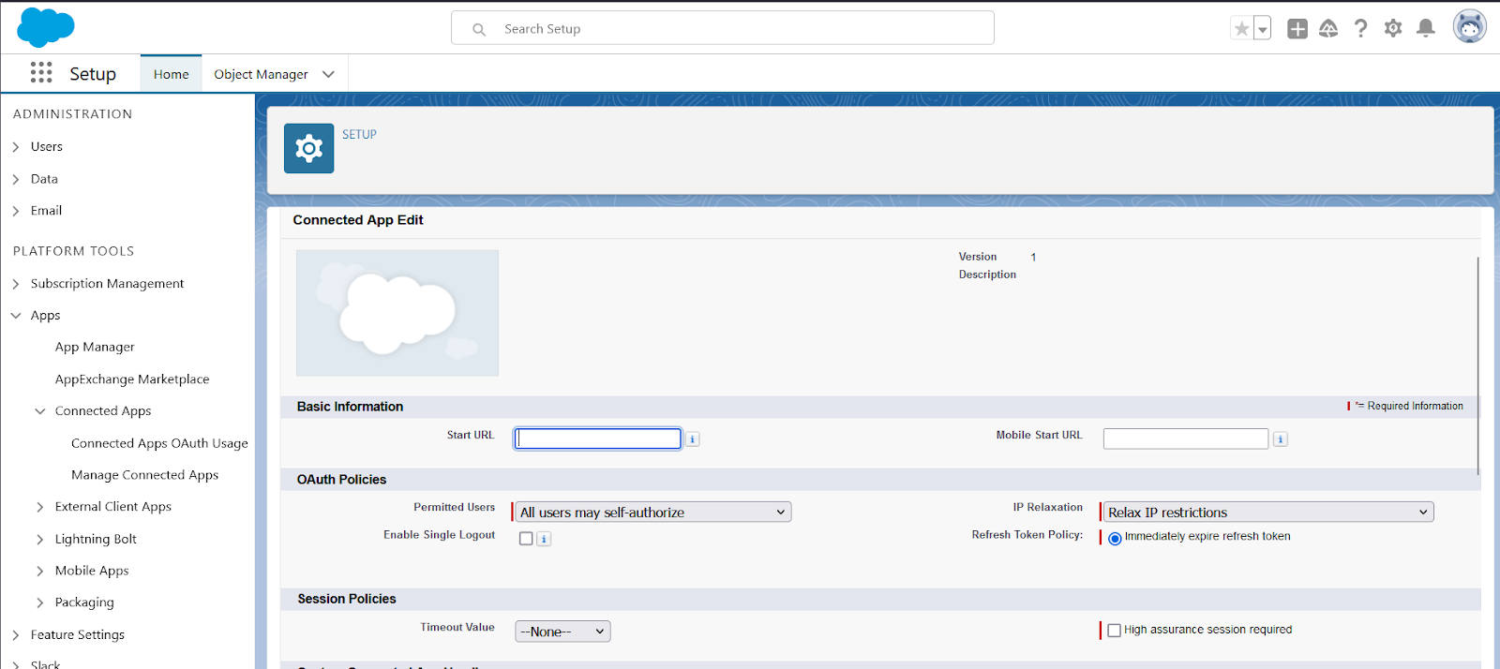Click the Connected App Edit heading
Viewport: 1500px width, 669px height.
358,219
